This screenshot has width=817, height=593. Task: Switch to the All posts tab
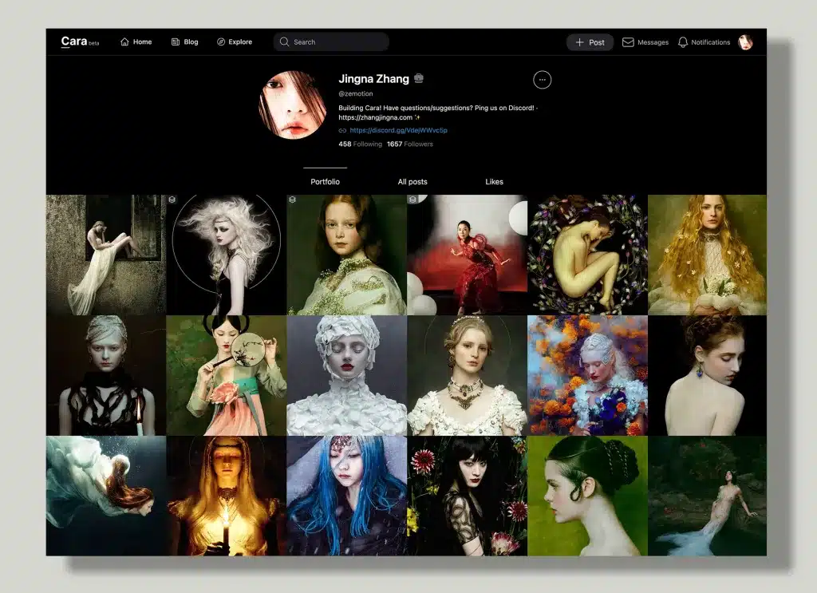pos(412,182)
